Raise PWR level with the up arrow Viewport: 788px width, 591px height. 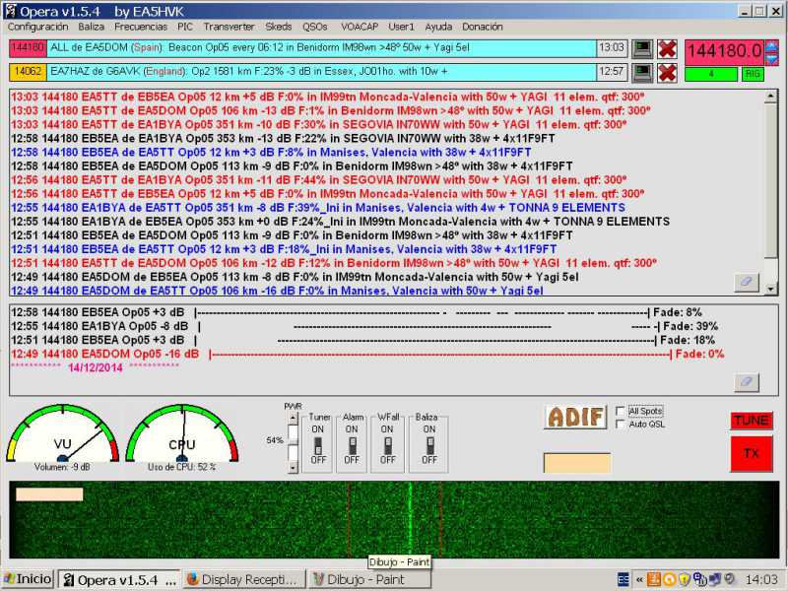click(x=293, y=418)
